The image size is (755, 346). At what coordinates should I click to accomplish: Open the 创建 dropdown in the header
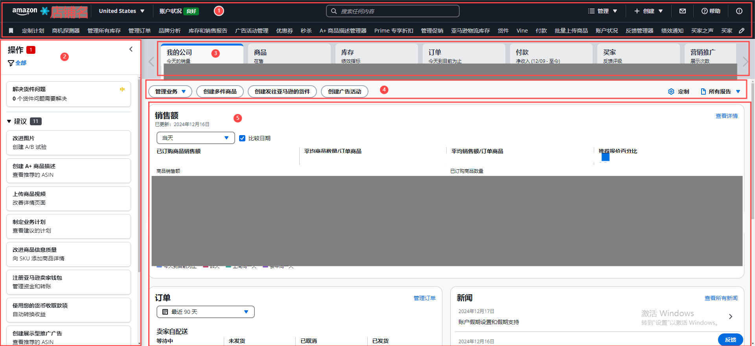click(649, 11)
